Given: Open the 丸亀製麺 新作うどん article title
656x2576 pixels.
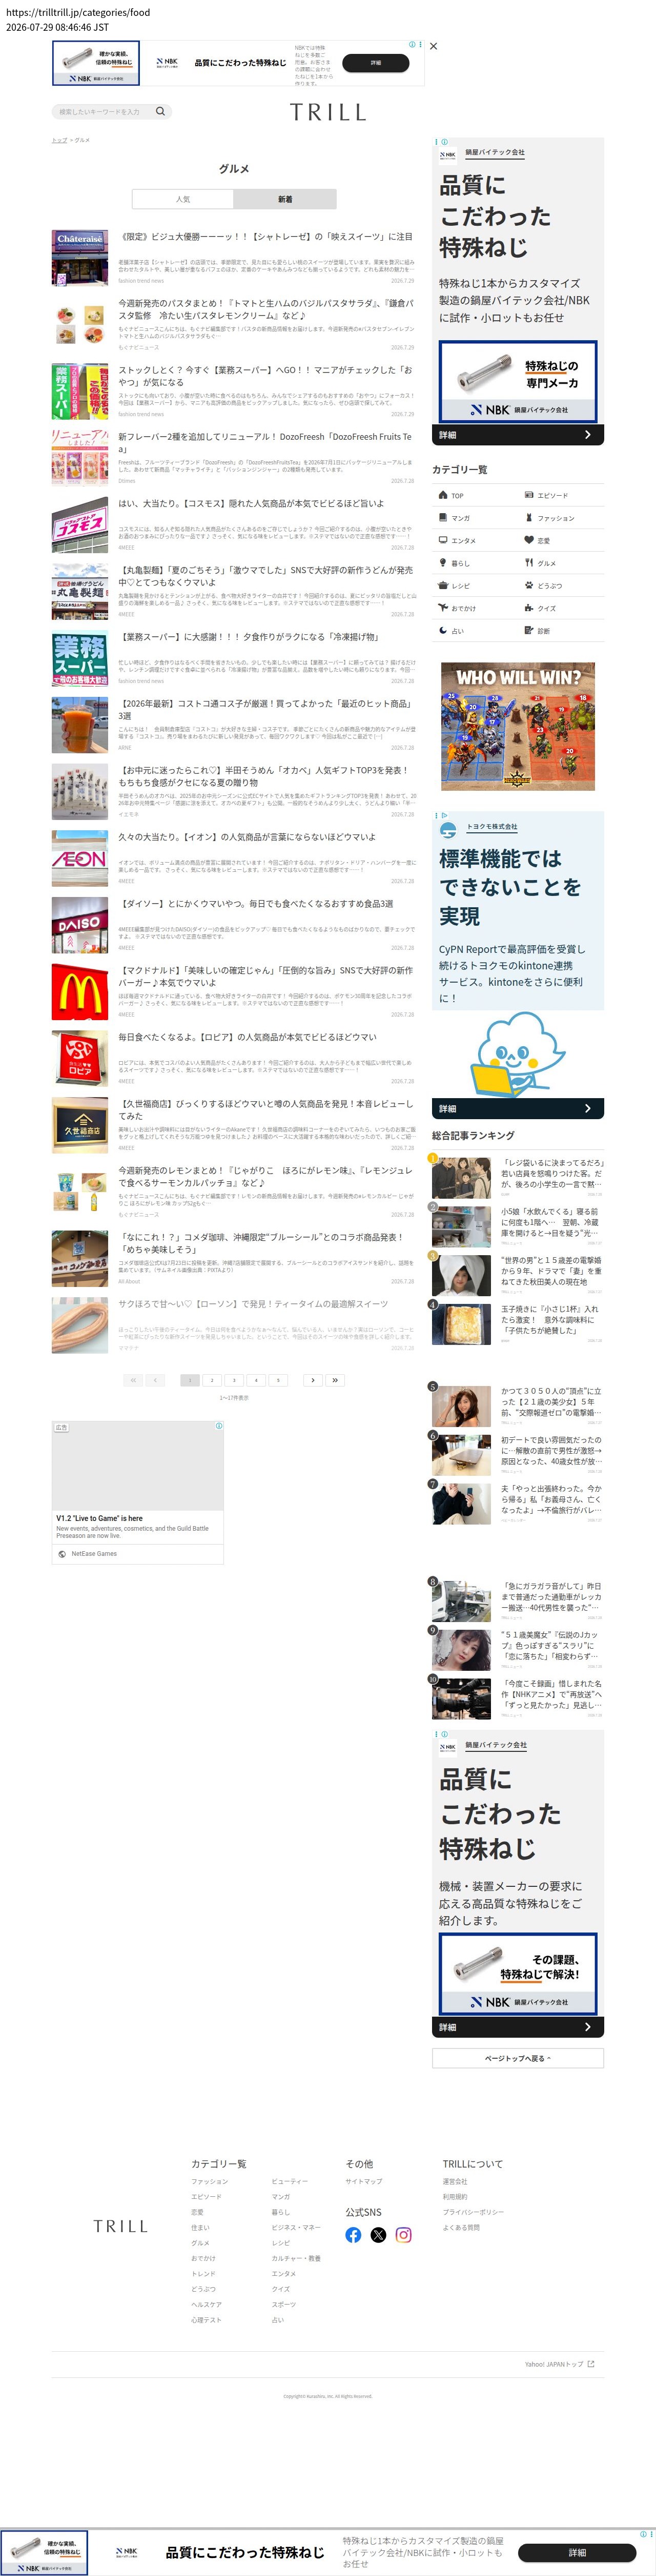Looking at the screenshot, I should (x=265, y=576).
